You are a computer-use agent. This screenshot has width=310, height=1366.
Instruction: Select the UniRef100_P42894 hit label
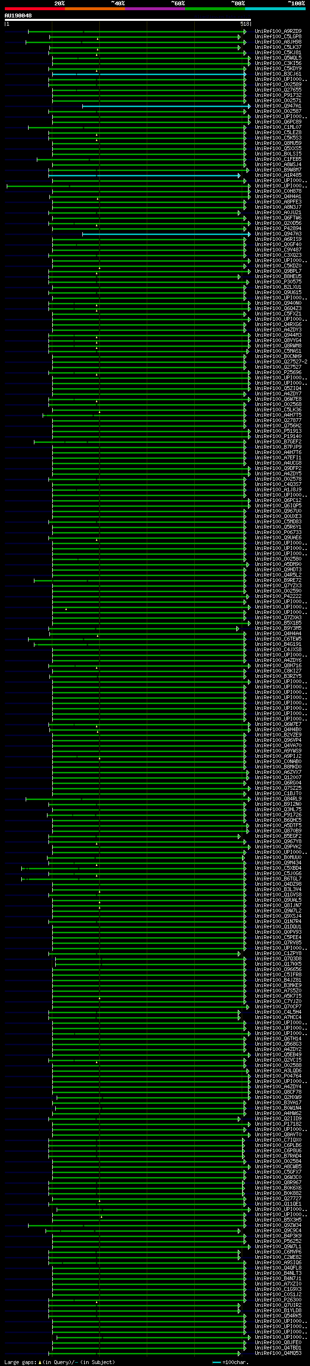click(x=278, y=229)
